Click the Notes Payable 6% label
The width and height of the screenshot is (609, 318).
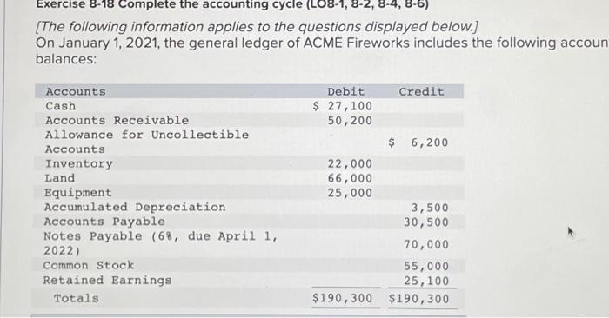161,243
